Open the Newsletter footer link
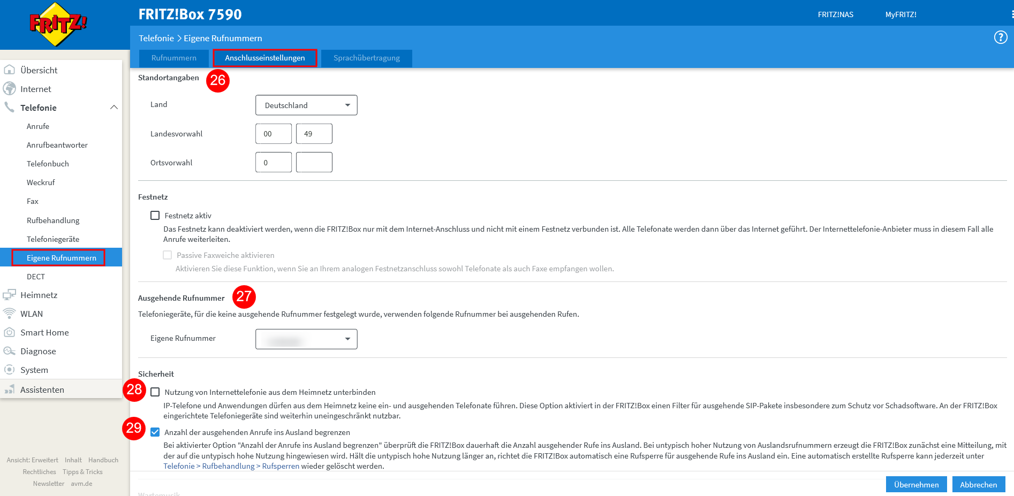Image resolution: width=1014 pixels, height=496 pixels. click(x=48, y=484)
